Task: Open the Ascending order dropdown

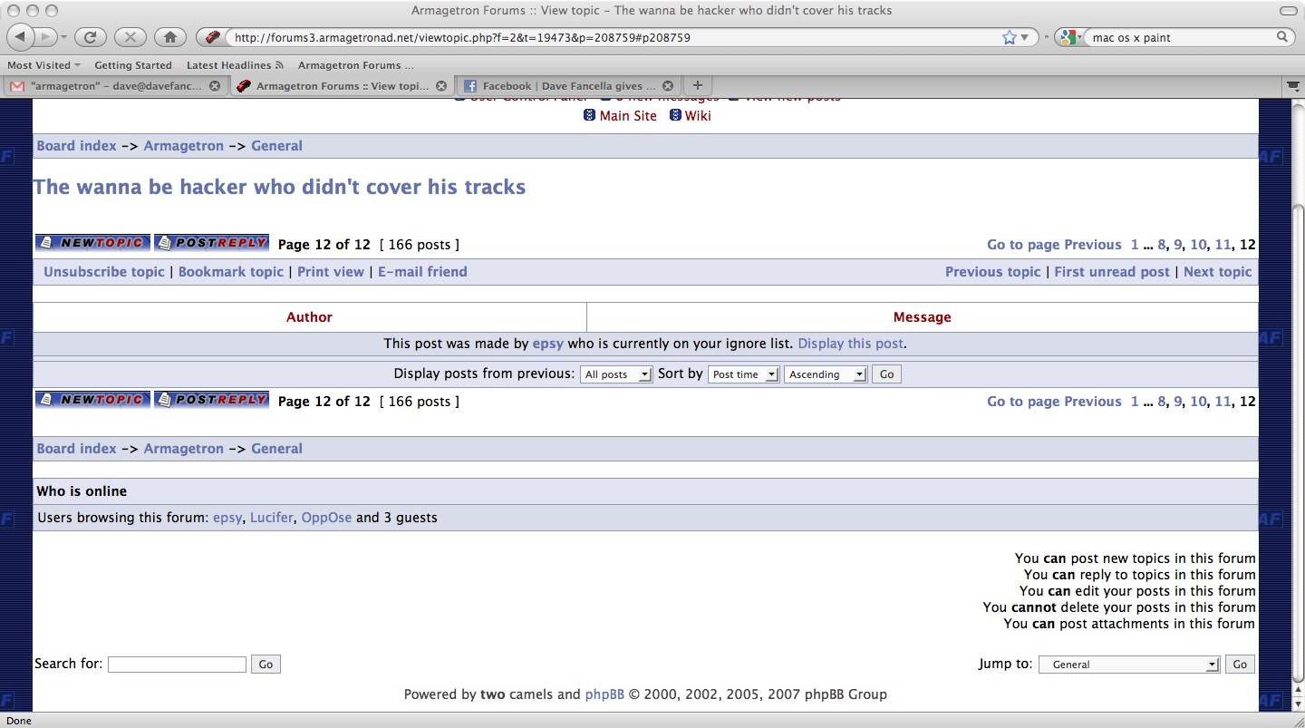Action: [826, 374]
